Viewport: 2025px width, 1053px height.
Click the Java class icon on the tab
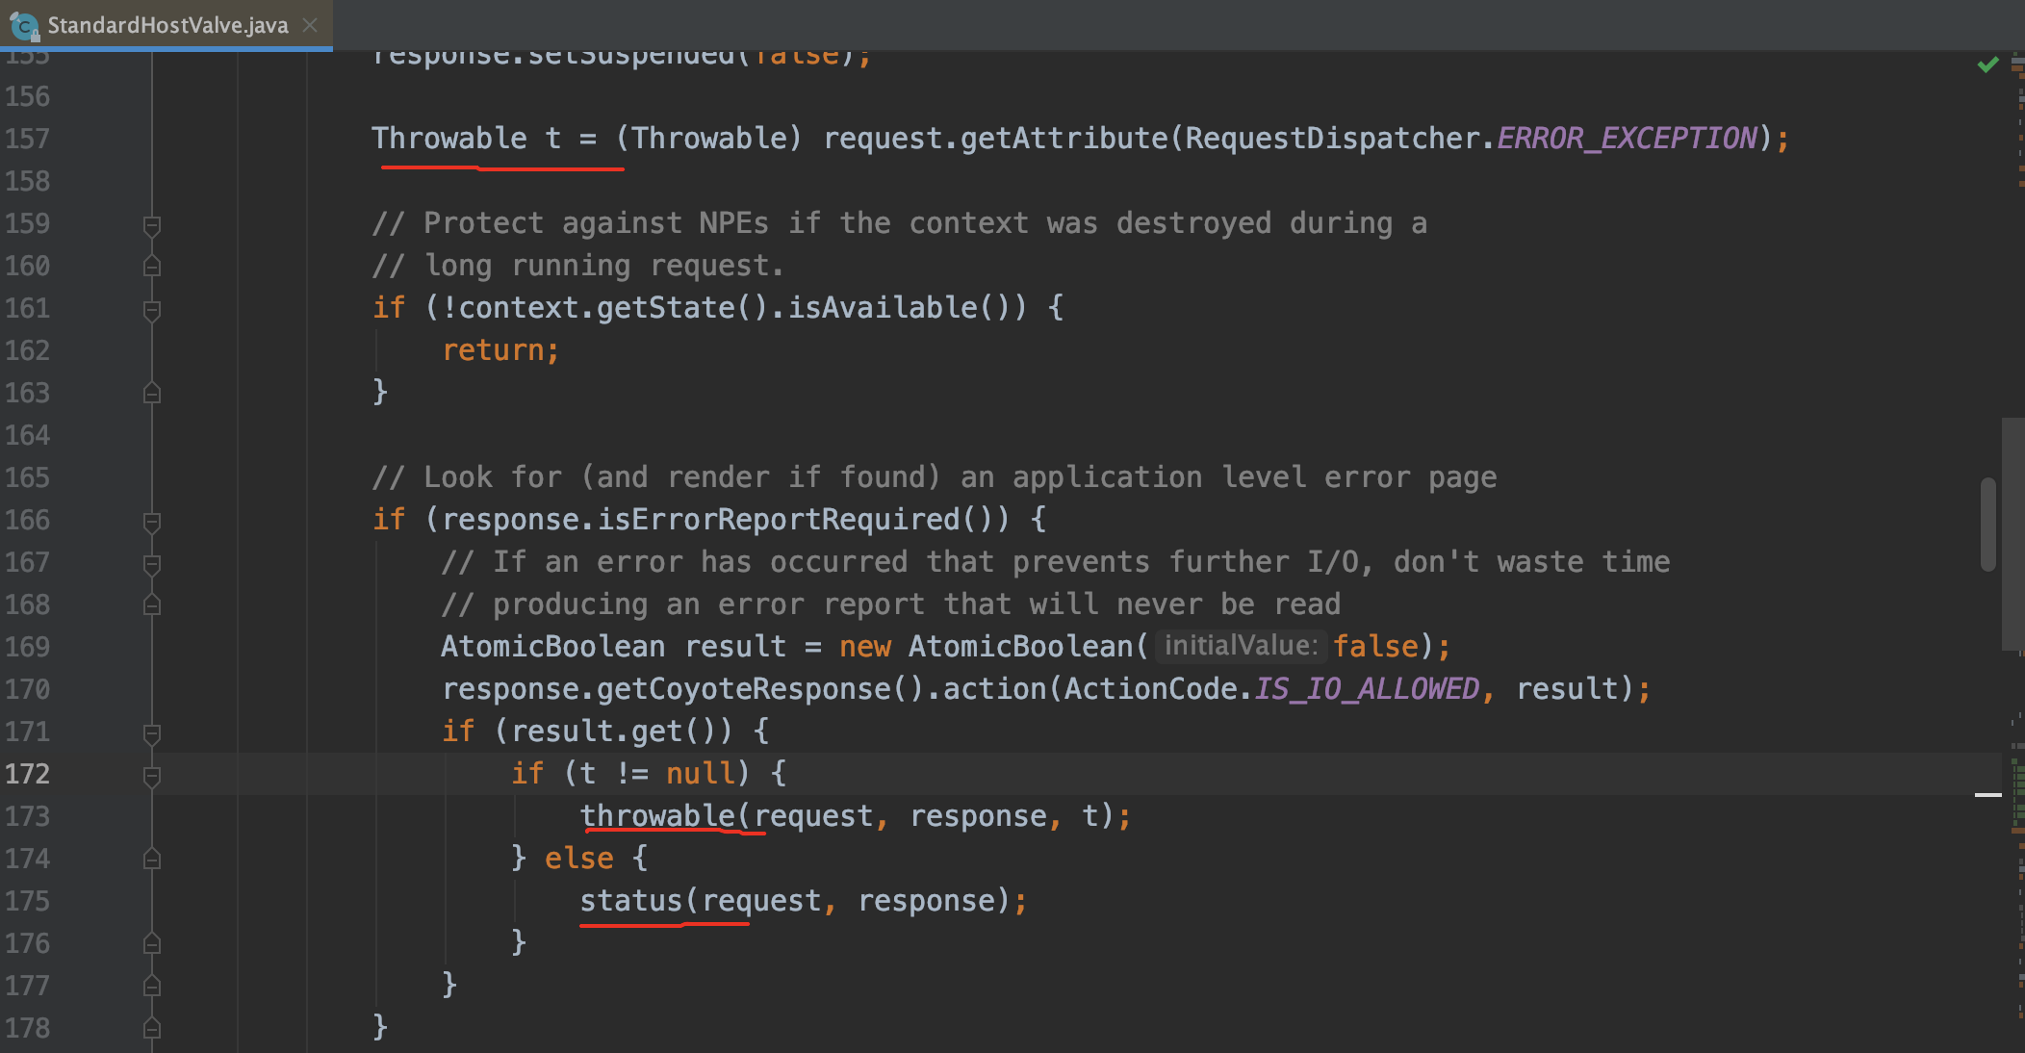23,26
